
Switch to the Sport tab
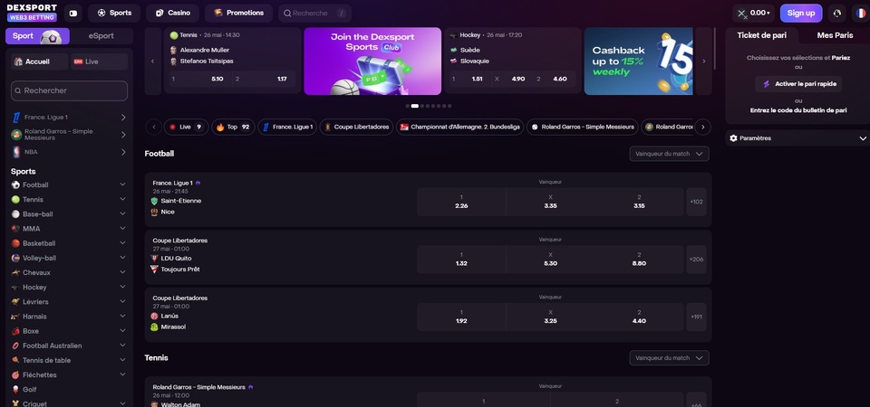click(37, 36)
